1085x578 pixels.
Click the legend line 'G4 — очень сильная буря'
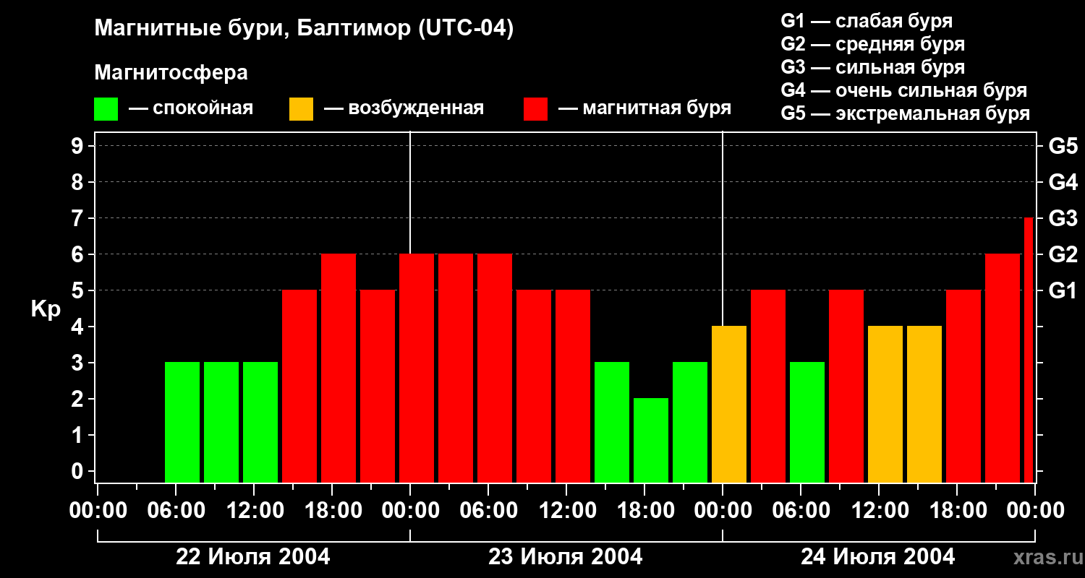[903, 90]
